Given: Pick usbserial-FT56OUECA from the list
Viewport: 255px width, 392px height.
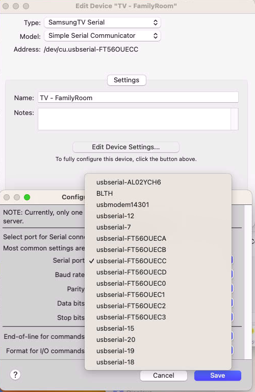Looking at the screenshot, I should [x=158, y=239].
